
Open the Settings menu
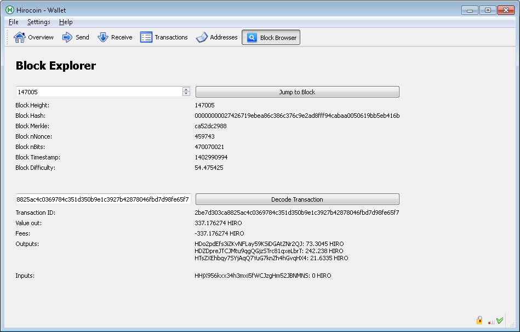tap(39, 22)
